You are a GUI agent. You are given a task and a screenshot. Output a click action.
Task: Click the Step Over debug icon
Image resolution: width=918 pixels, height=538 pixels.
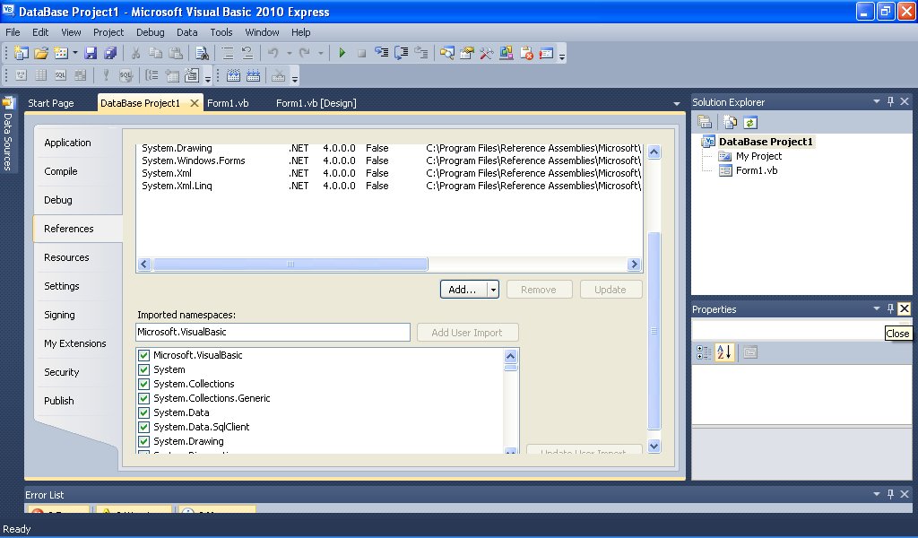[x=401, y=53]
